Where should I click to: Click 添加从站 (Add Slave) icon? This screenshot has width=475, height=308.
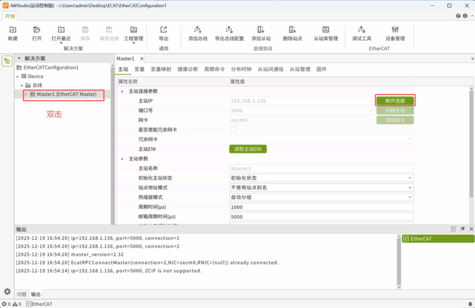coord(261,30)
